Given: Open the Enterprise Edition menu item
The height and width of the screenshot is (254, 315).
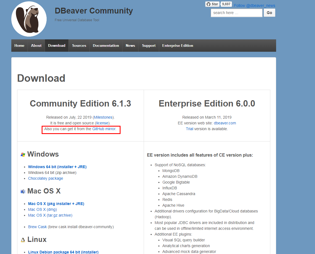Looking at the screenshot, I should [x=178, y=45].
